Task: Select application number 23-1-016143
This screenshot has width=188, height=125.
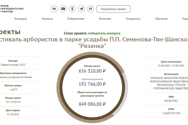Action: (13, 102)
